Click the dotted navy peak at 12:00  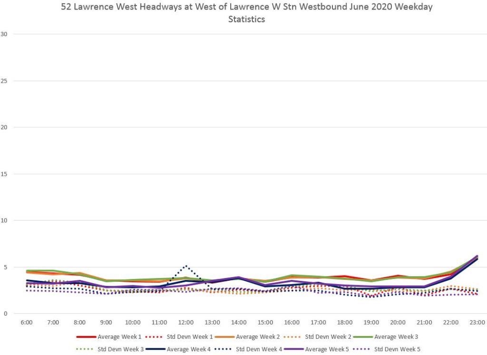[186, 266]
